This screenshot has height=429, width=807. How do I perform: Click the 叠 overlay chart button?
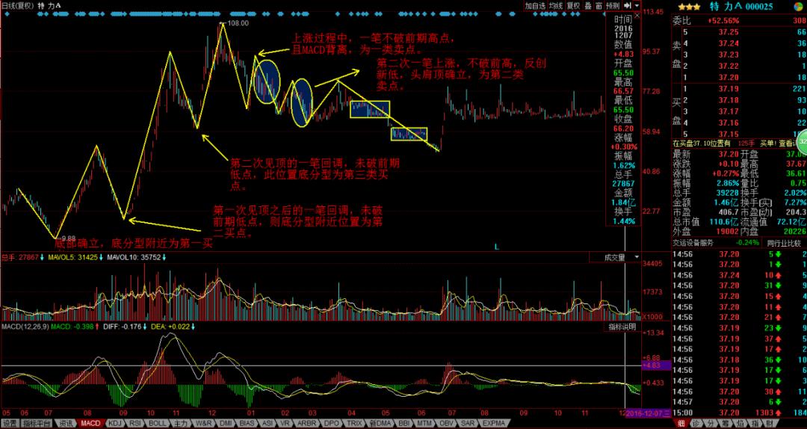[588, 6]
